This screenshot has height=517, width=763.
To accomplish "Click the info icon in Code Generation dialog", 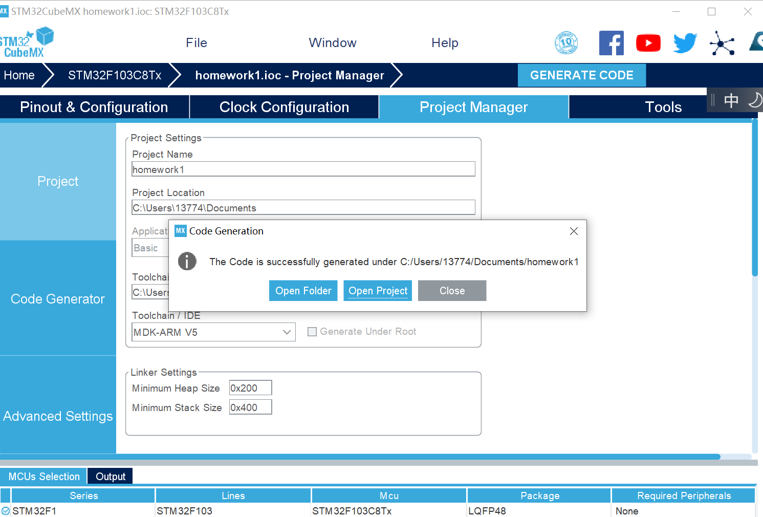I will point(187,261).
